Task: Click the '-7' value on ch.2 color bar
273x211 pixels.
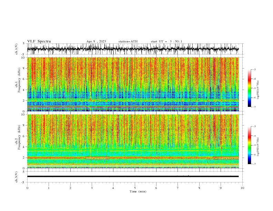Action: coord(254,164)
